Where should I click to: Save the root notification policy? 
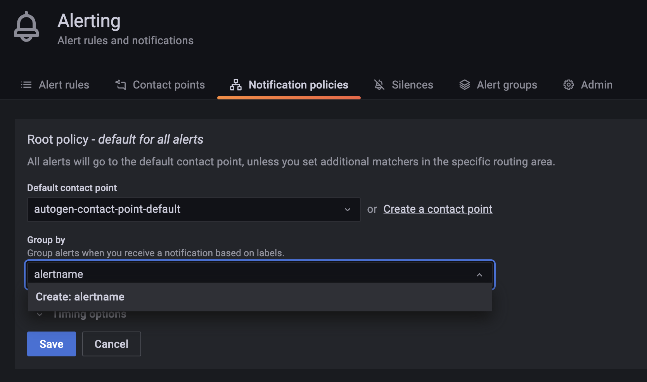(51, 344)
